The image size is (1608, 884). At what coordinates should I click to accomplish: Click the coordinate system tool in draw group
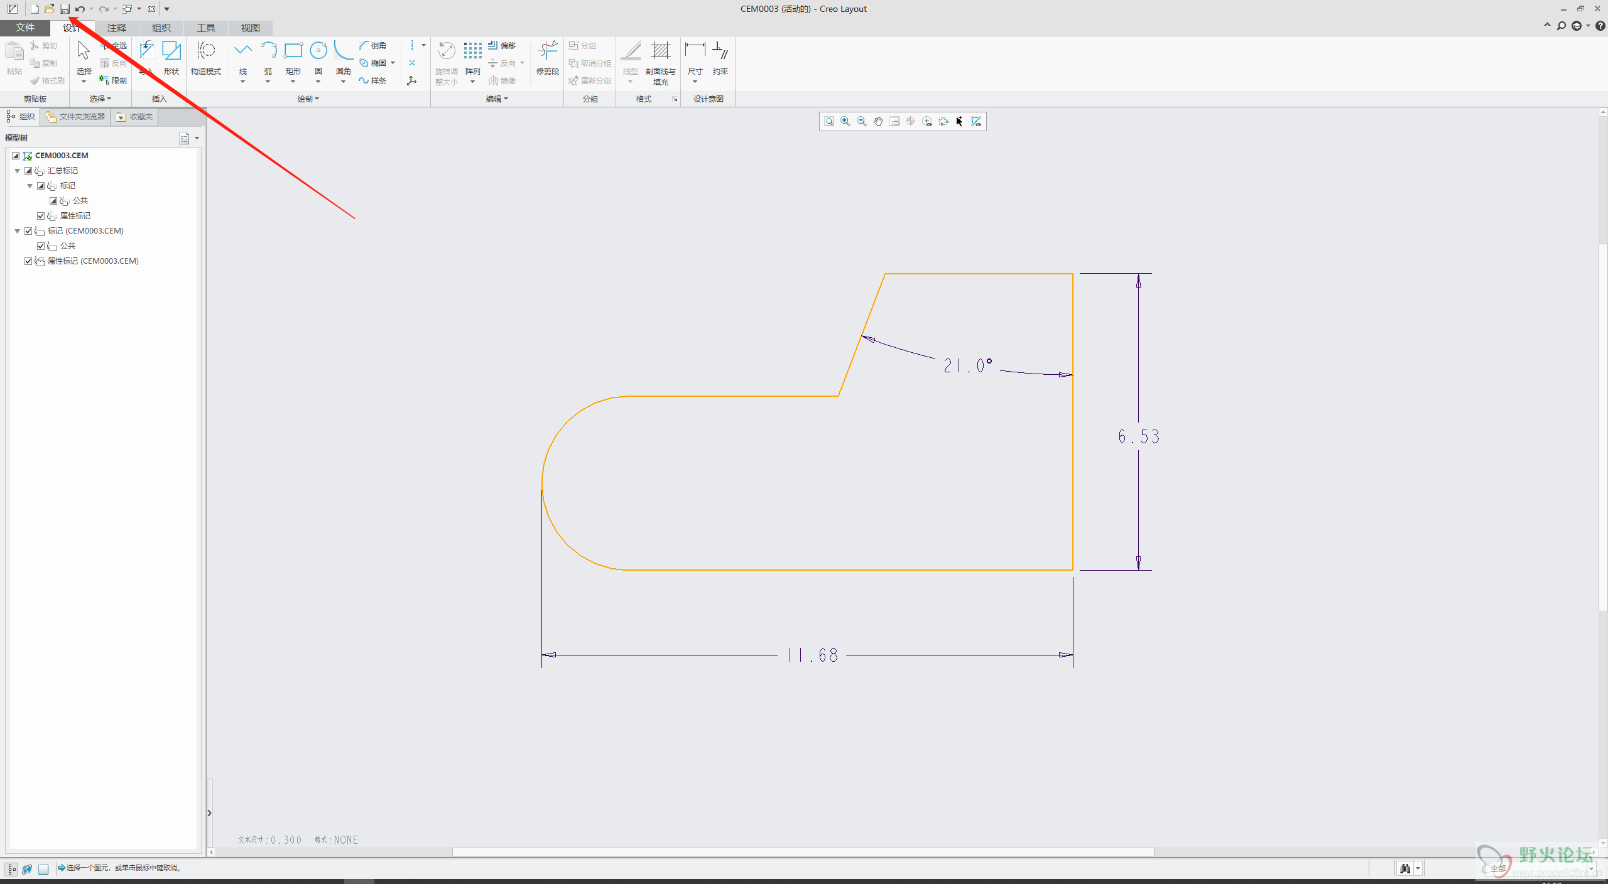pyautogui.click(x=412, y=80)
